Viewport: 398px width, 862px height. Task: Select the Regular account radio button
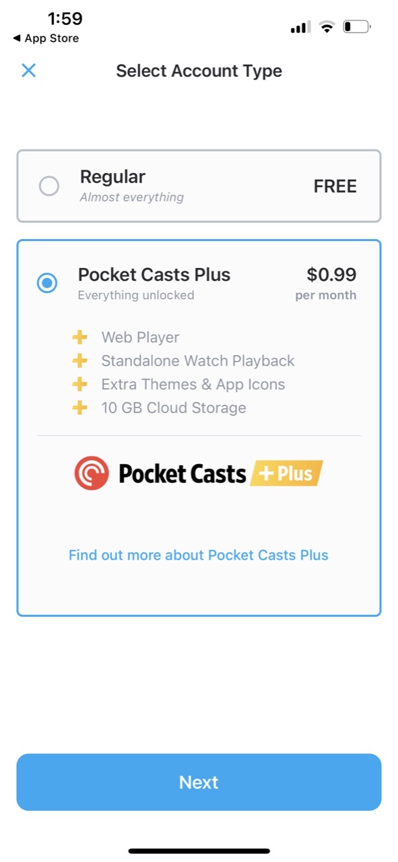pos(48,186)
